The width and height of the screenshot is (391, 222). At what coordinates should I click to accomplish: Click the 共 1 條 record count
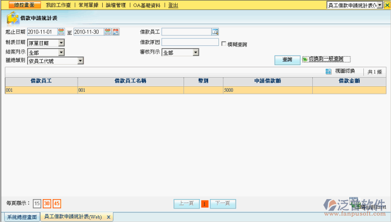coord(375,72)
